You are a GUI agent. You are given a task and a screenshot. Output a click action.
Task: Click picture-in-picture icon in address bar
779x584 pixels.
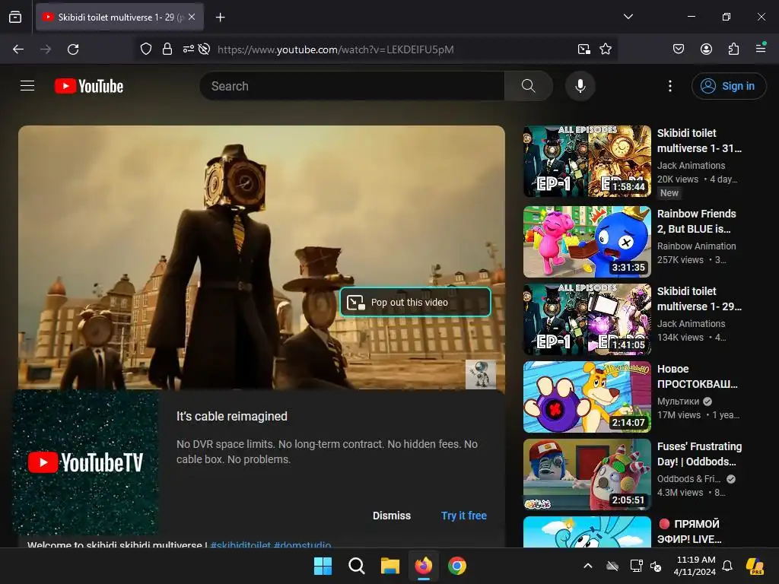point(583,49)
